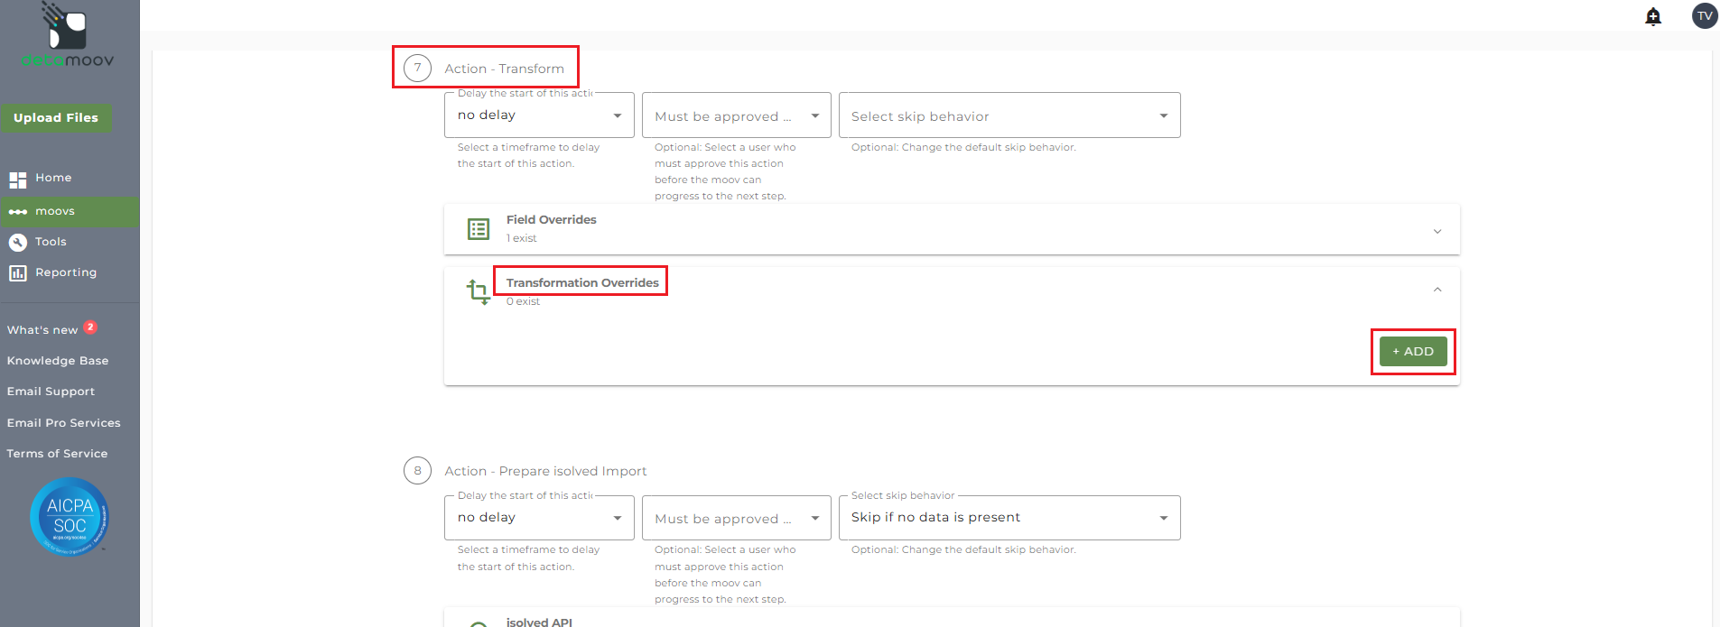The height and width of the screenshot is (627, 1720).
Task: Expand the Field Overrides panel
Action: click(x=1436, y=231)
